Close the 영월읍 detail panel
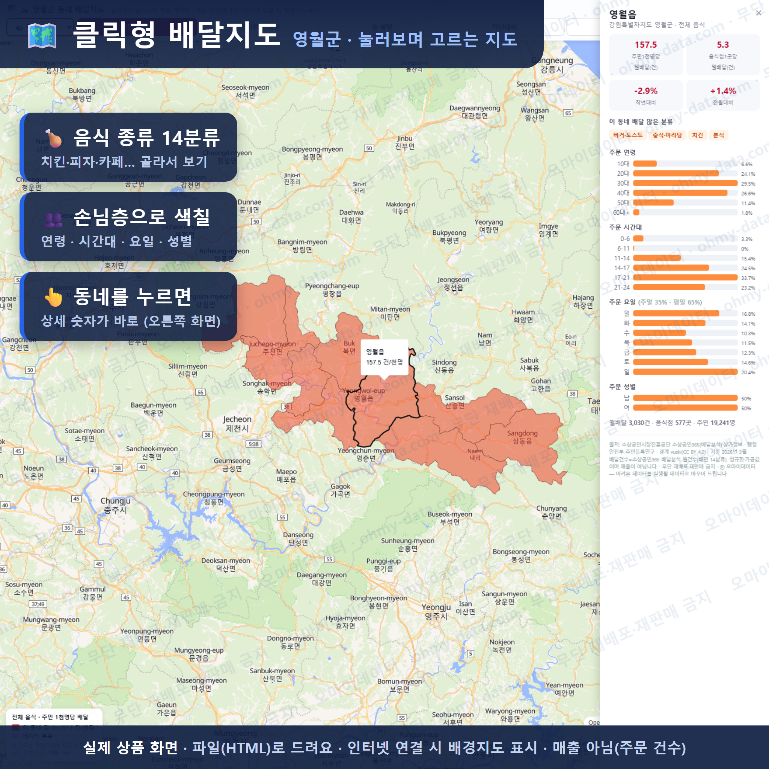The width and height of the screenshot is (769, 769). click(758, 13)
